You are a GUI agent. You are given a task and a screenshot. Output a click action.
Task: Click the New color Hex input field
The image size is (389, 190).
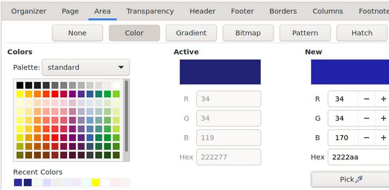click(x=358, y=157)
